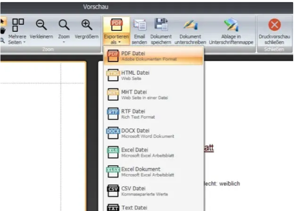Click the Dokument unterschreiben pen icon
294x211 pixels.
tap(190, 25)
